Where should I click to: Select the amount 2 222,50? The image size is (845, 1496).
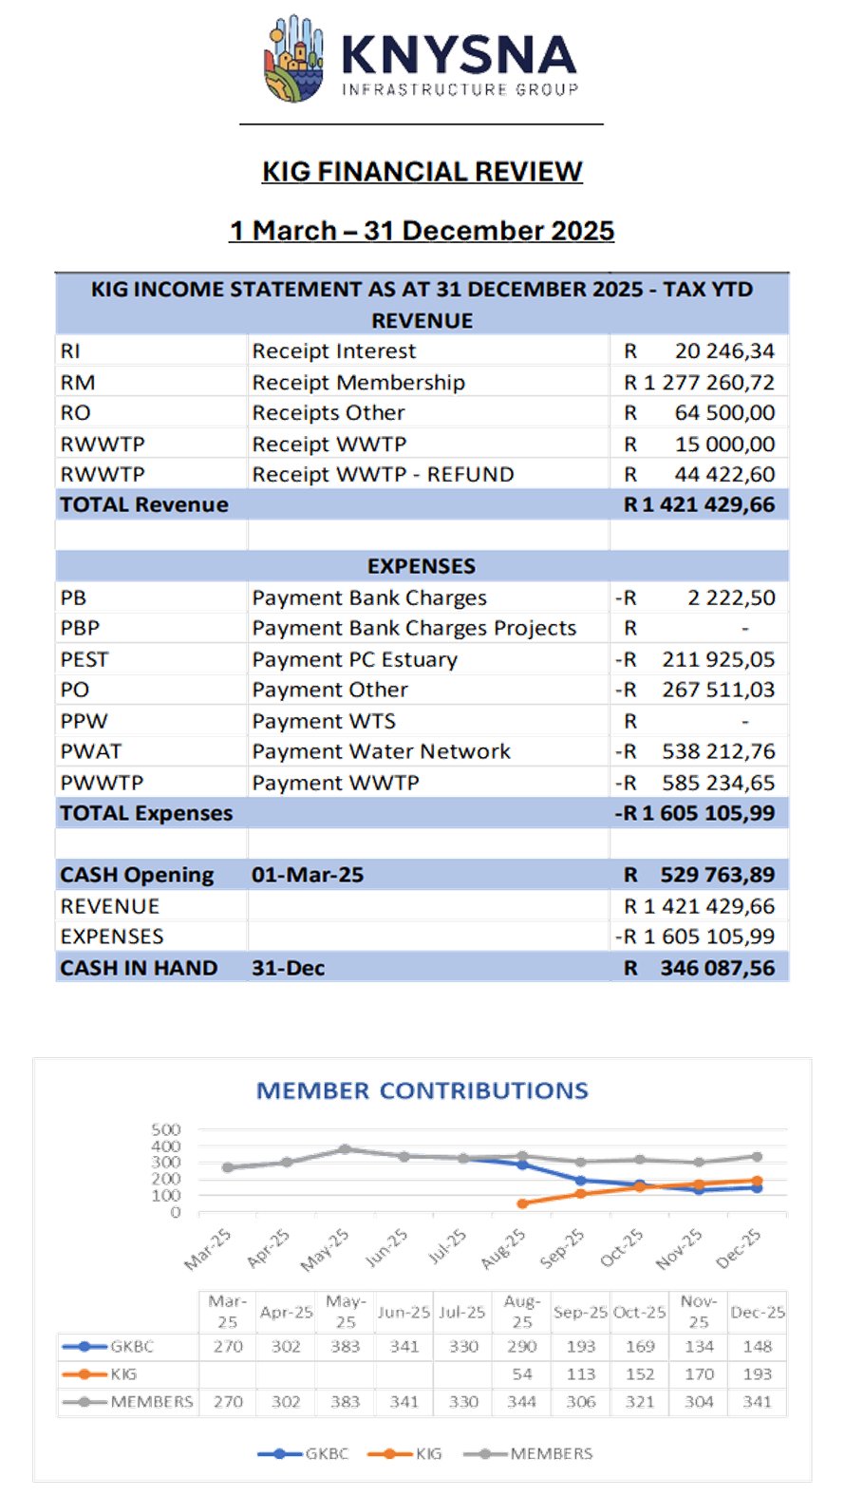(731, 597)
